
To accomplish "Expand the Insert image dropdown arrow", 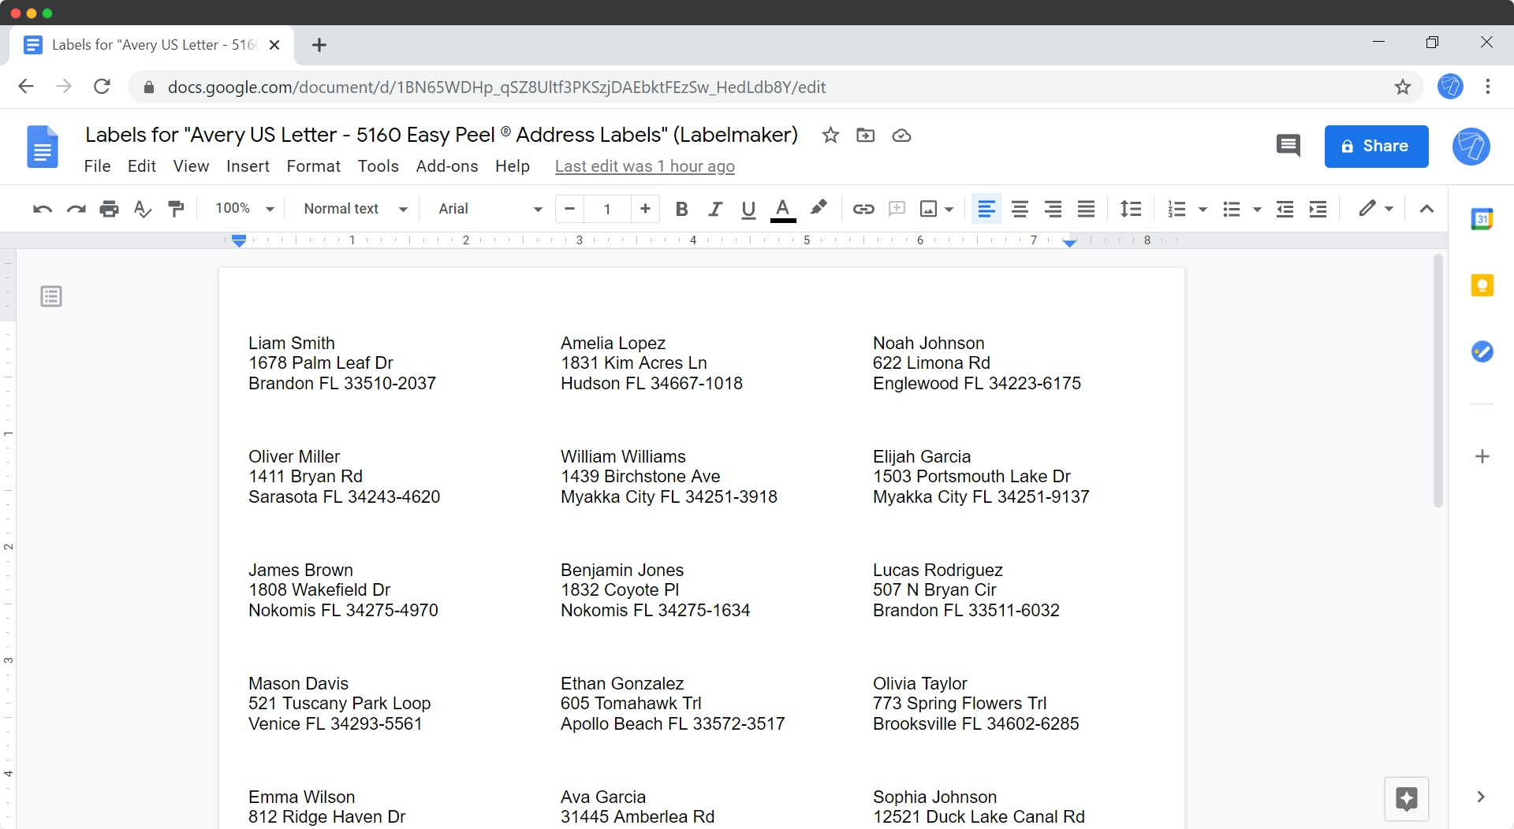I will pyautogui.click(x=949, y=210).
